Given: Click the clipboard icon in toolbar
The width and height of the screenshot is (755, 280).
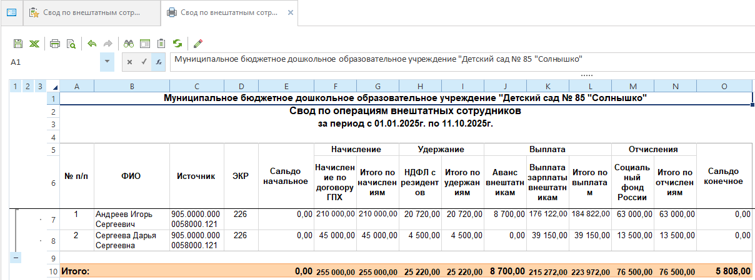Looking at the screenshot, I should [161, 44].
